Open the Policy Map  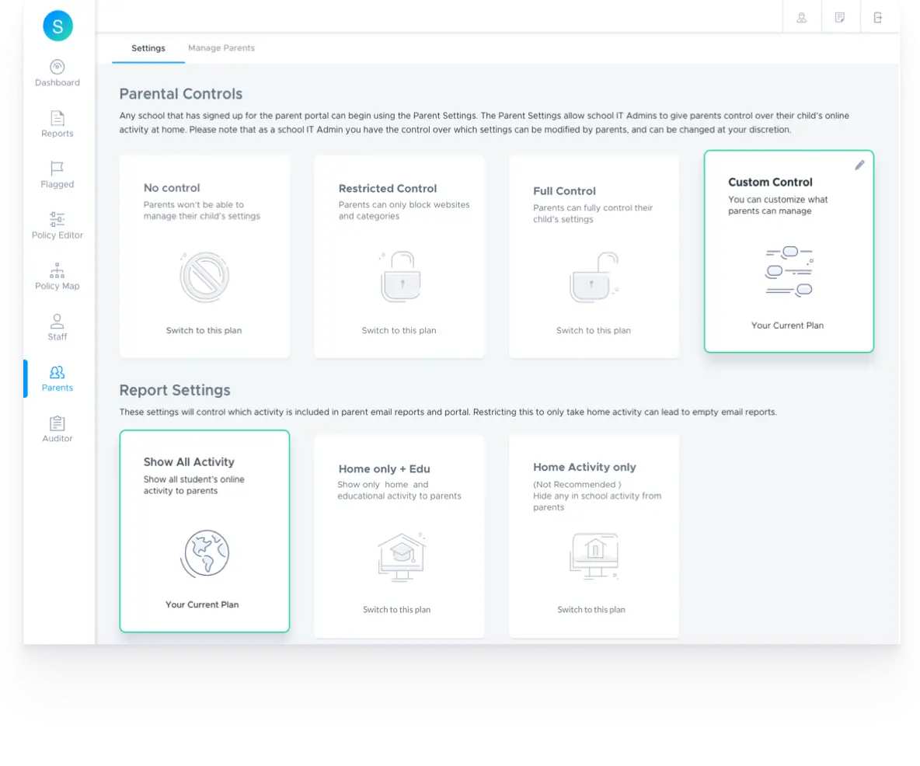pyautogui.click(x=57, y=278)
